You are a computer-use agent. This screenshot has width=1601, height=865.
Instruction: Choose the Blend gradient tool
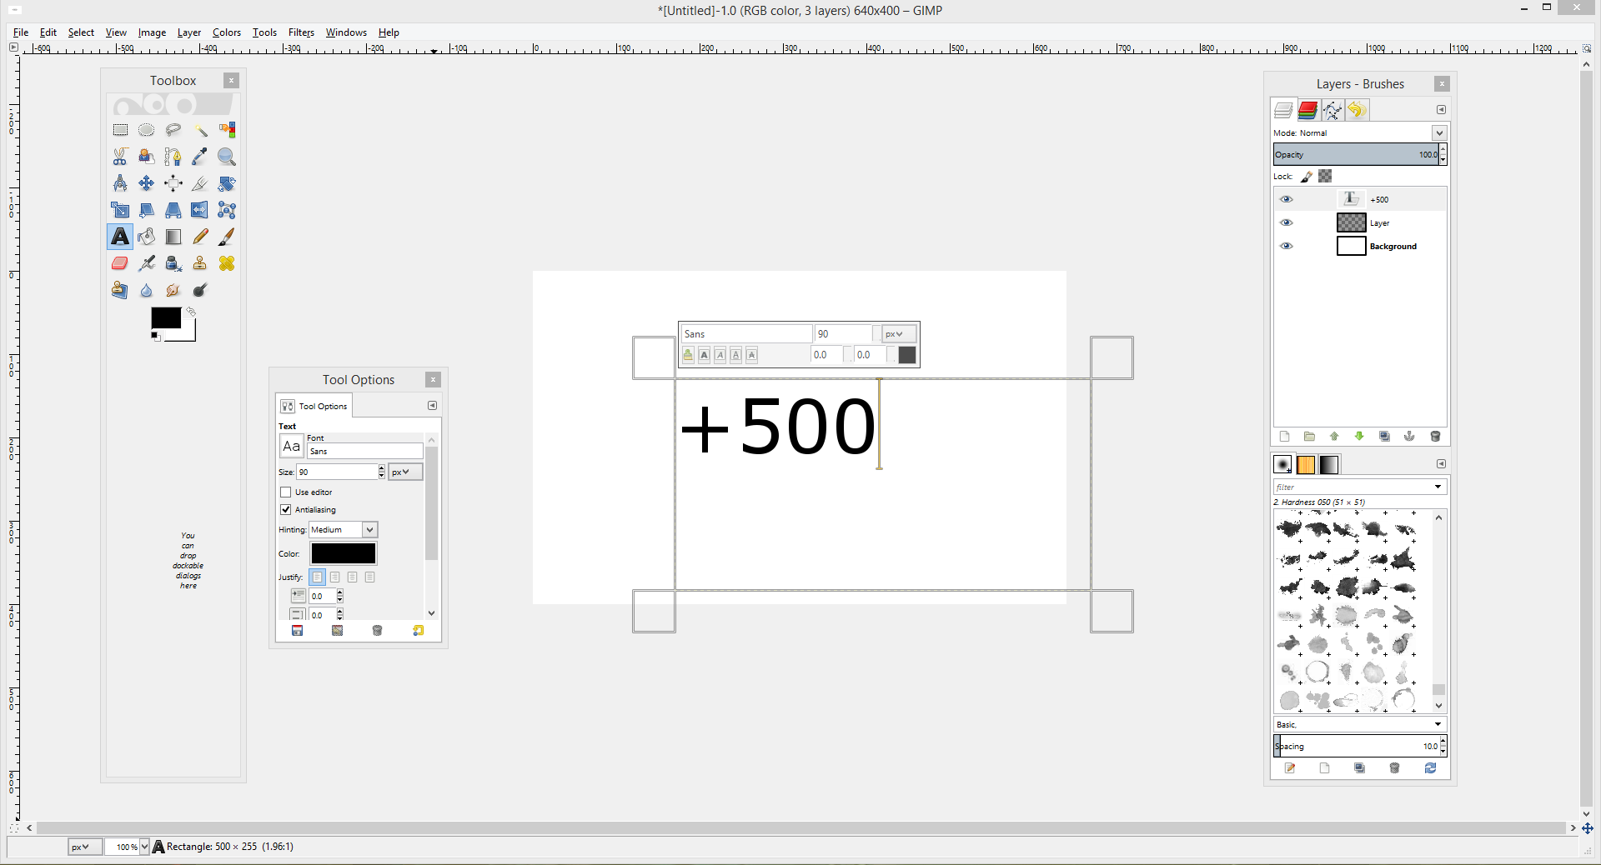[x=173, y=237]
